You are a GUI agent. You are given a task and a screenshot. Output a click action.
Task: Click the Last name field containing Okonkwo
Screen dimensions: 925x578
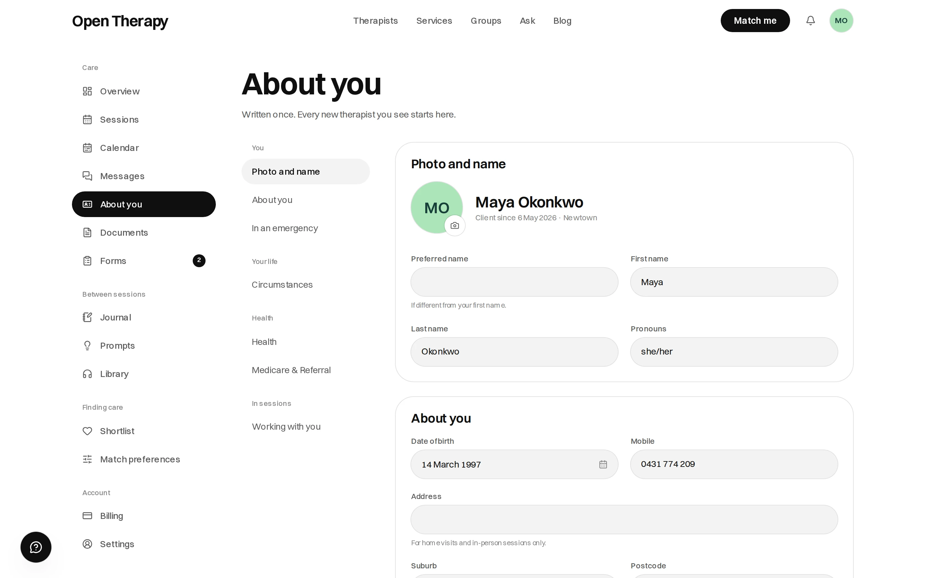514,352
